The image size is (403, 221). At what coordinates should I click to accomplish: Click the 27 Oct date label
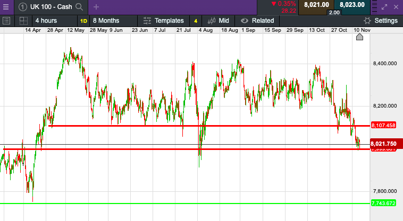click(339, 30)
